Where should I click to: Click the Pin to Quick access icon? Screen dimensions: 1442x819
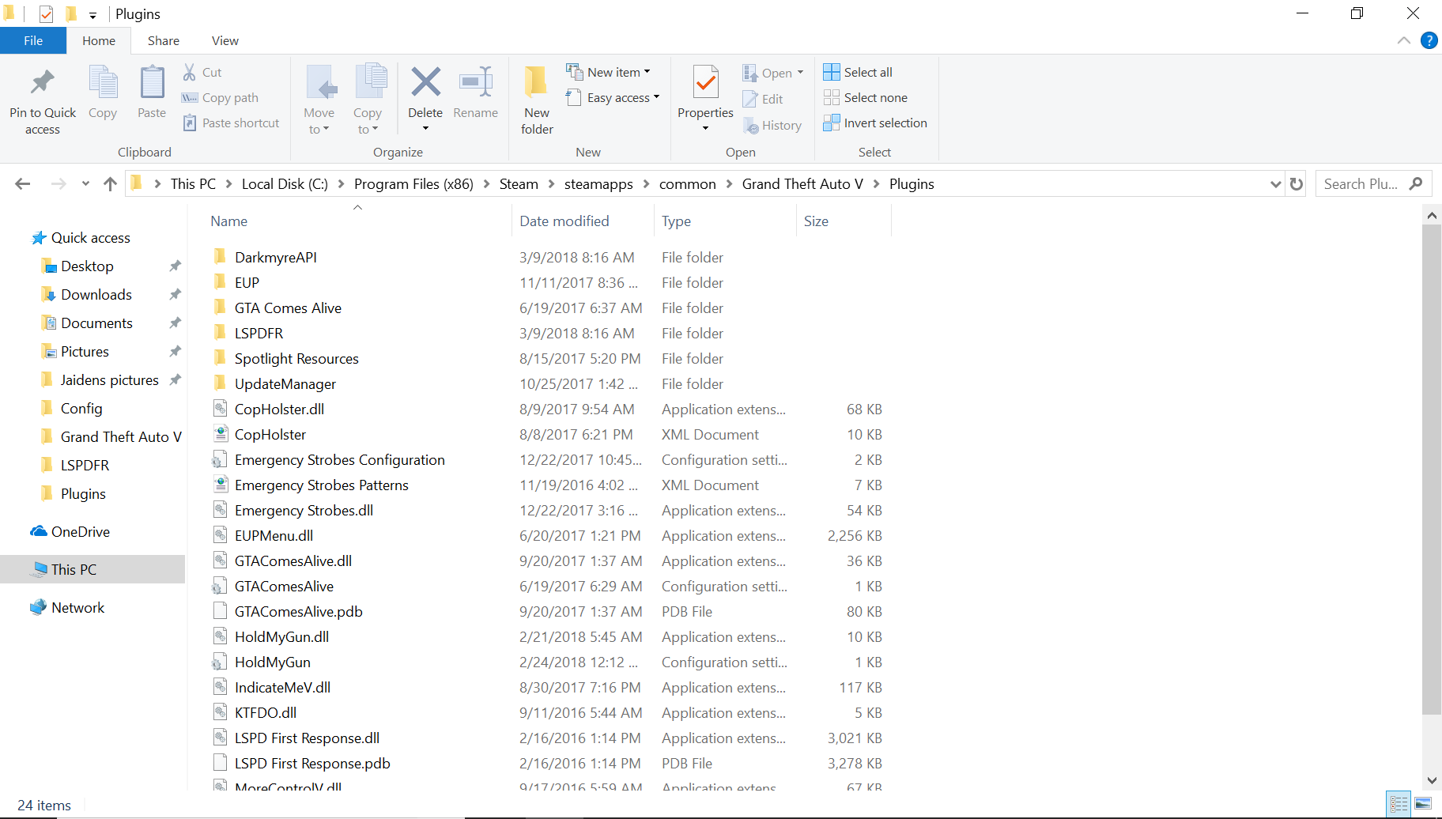[x=43, y=82]
